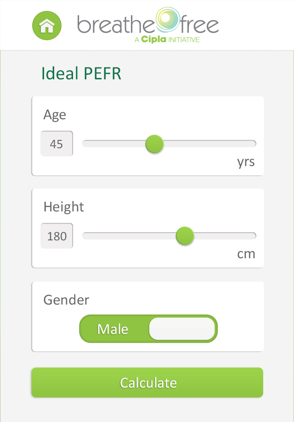Click the Height slider green handle

pos(185,236)
